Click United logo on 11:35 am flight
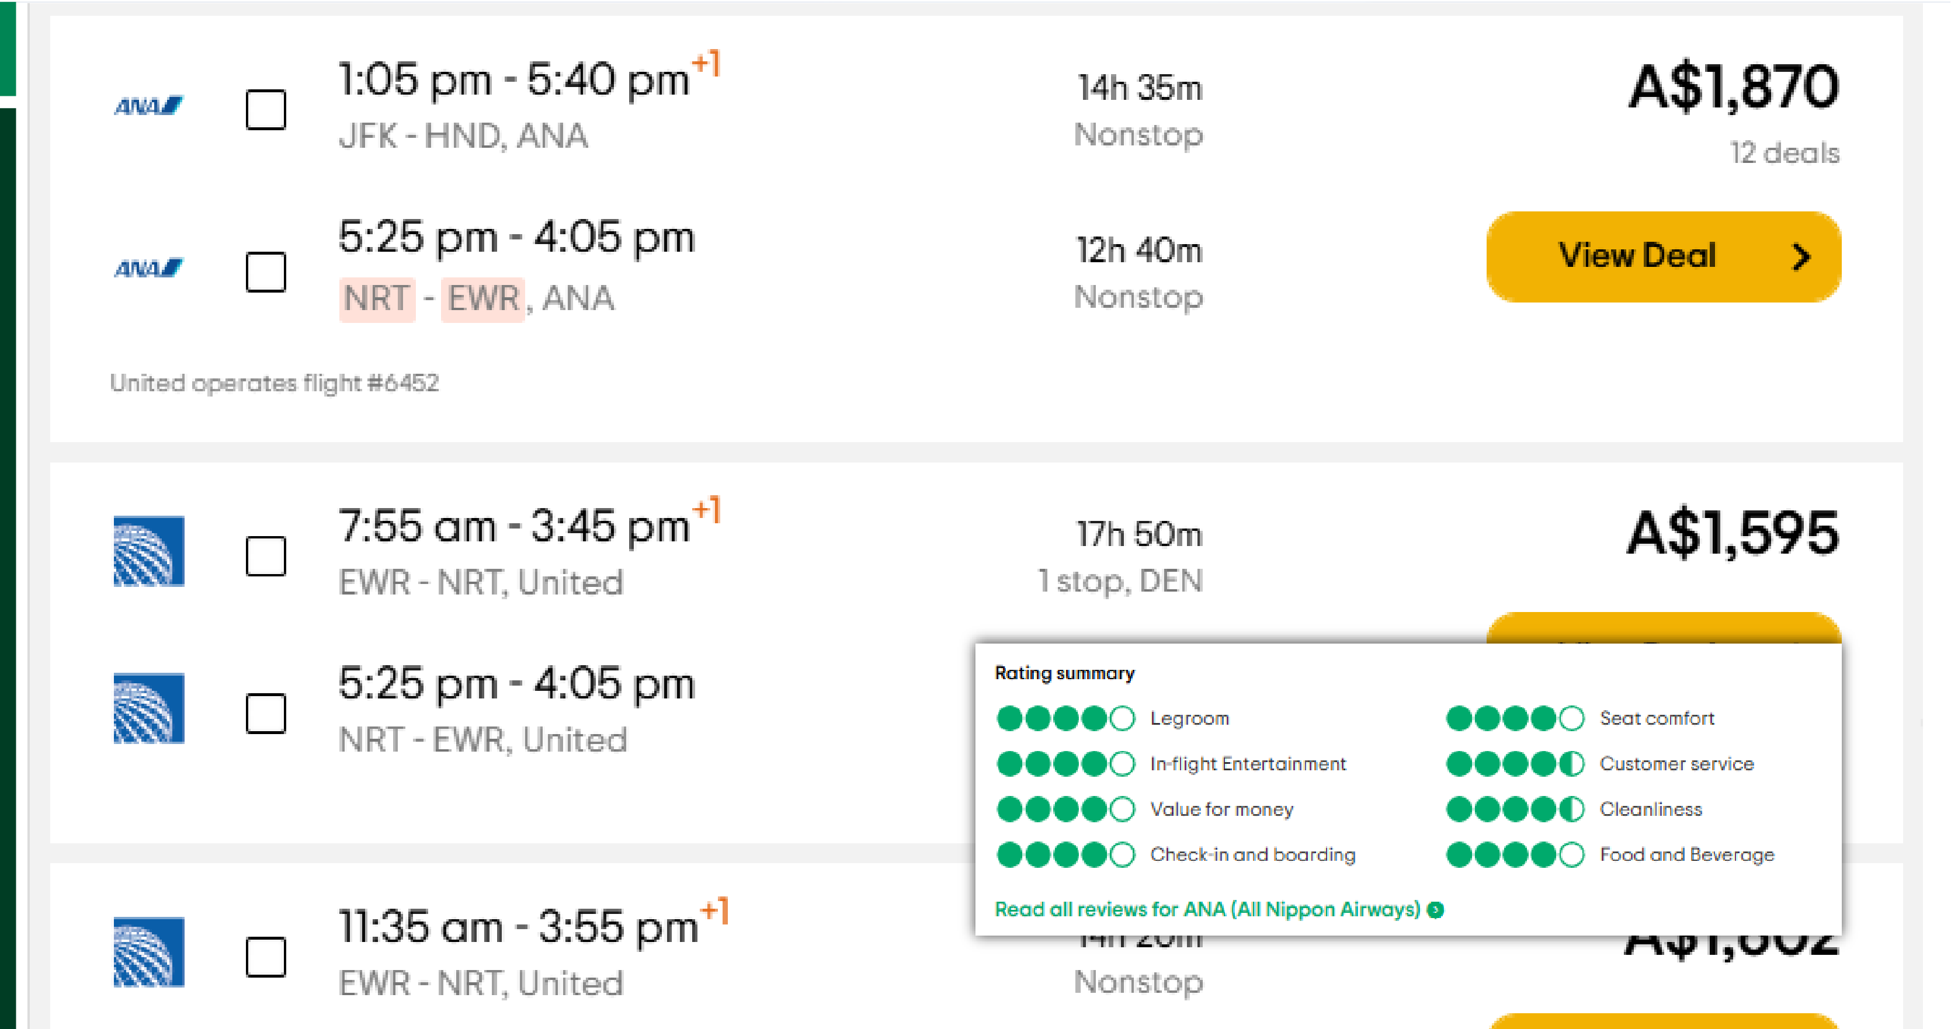 (148, 952)
